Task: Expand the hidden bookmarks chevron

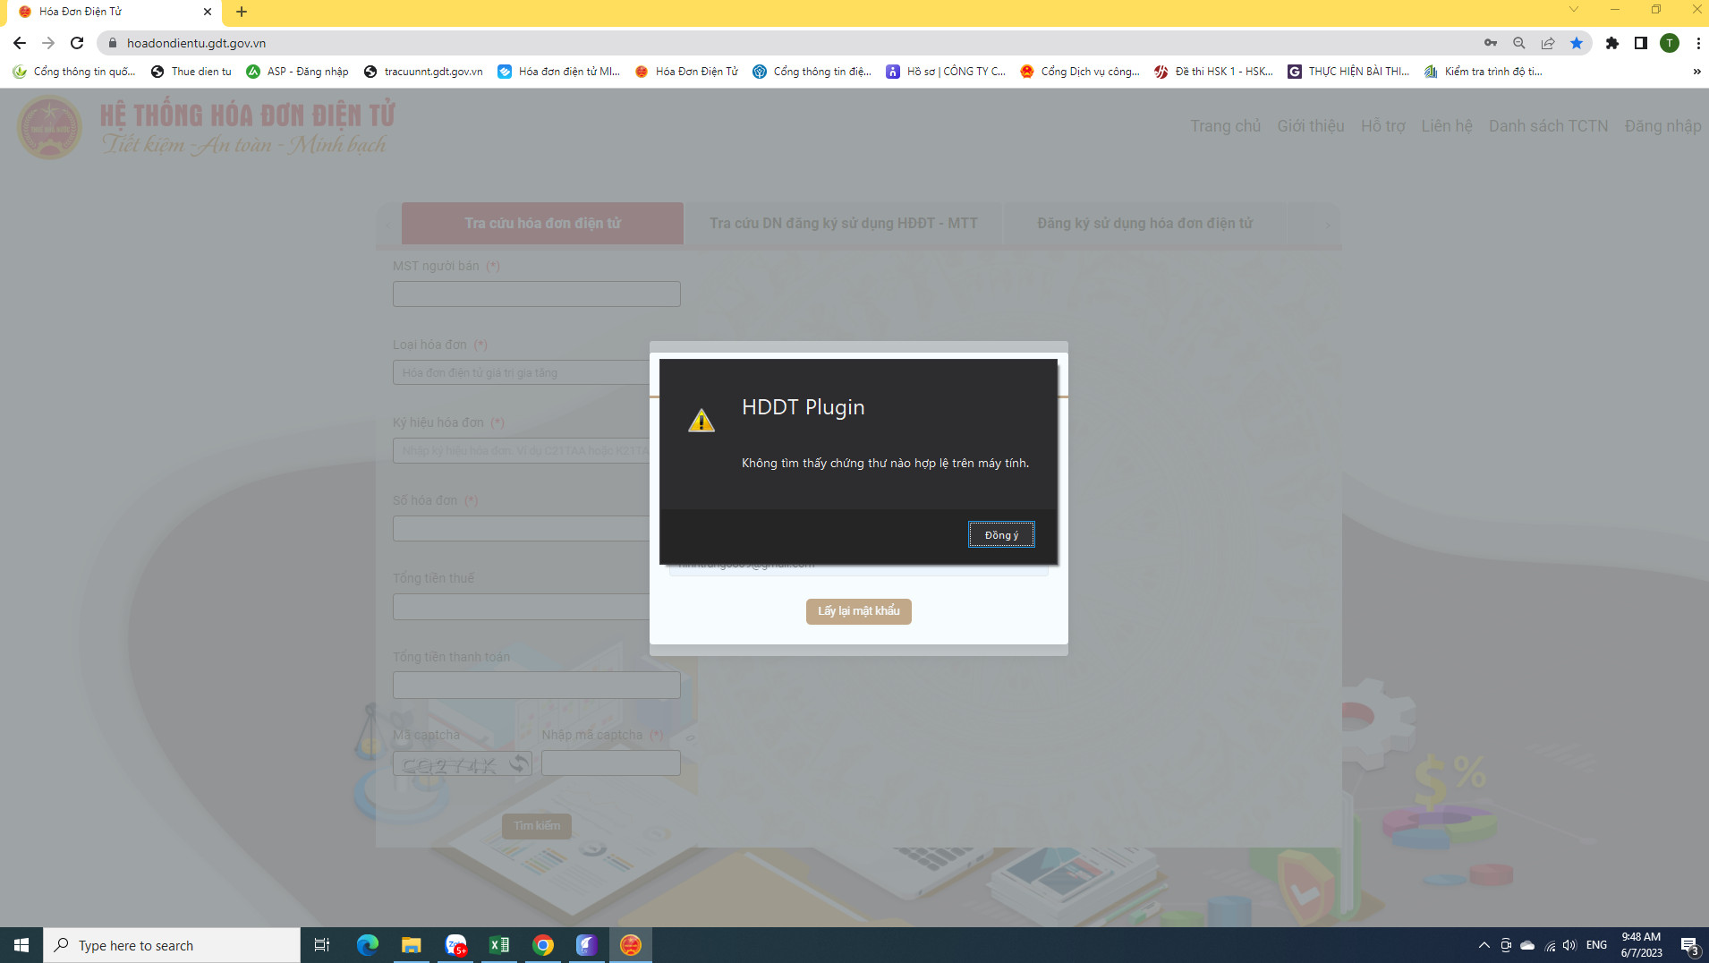Action: click(1696, 72)
